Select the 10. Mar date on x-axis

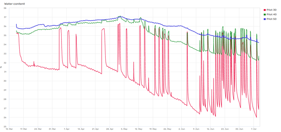(9, 129)
